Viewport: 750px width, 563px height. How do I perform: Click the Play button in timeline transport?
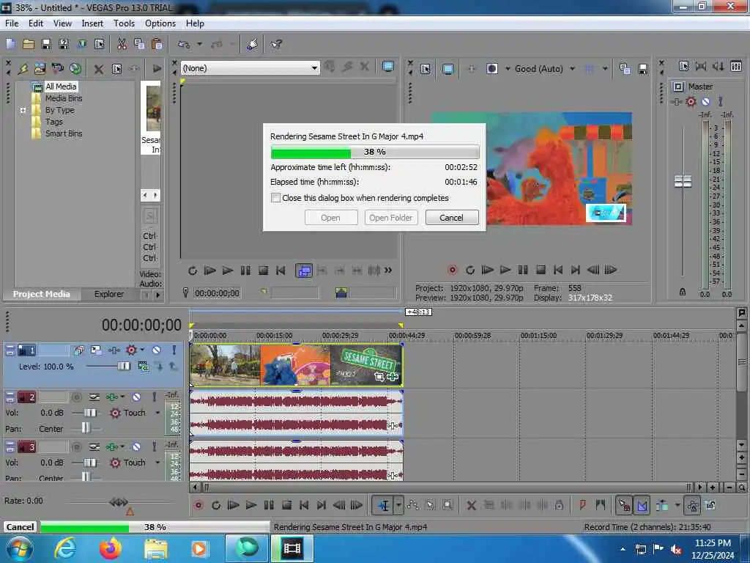250,505
